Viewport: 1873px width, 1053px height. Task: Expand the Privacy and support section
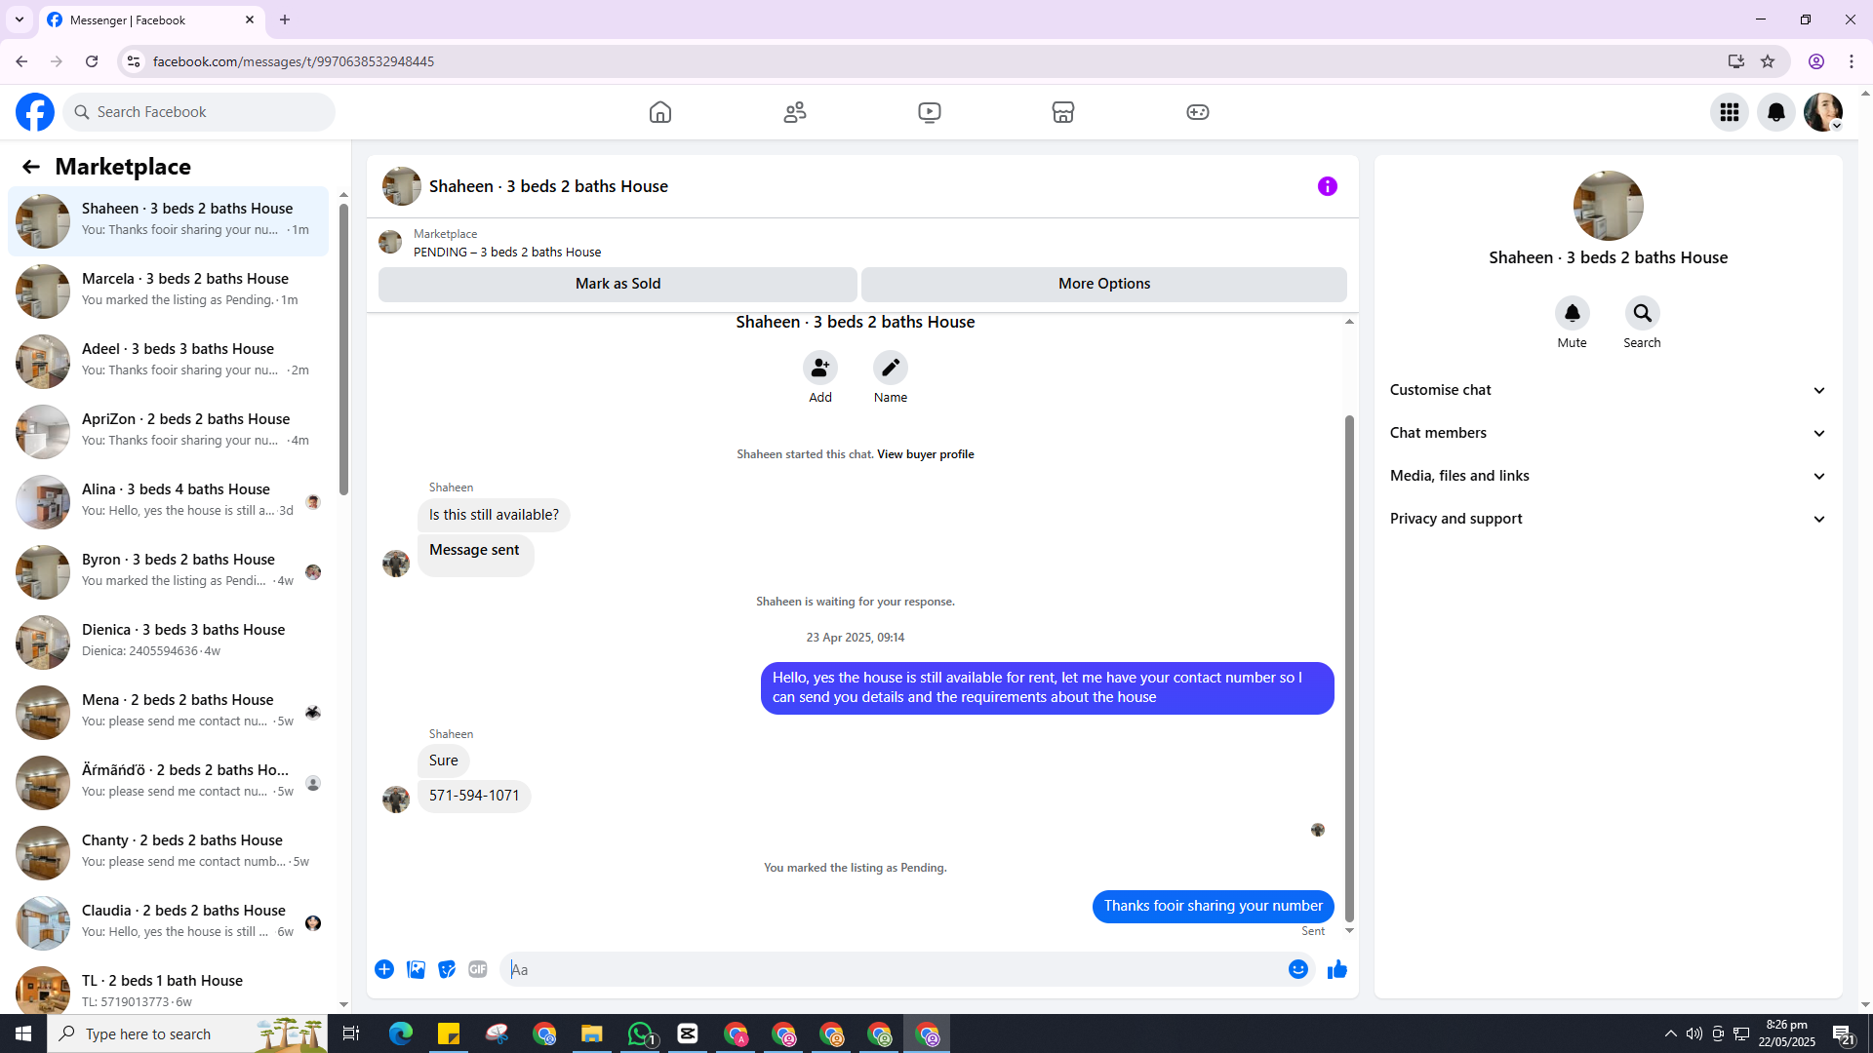1609,519
